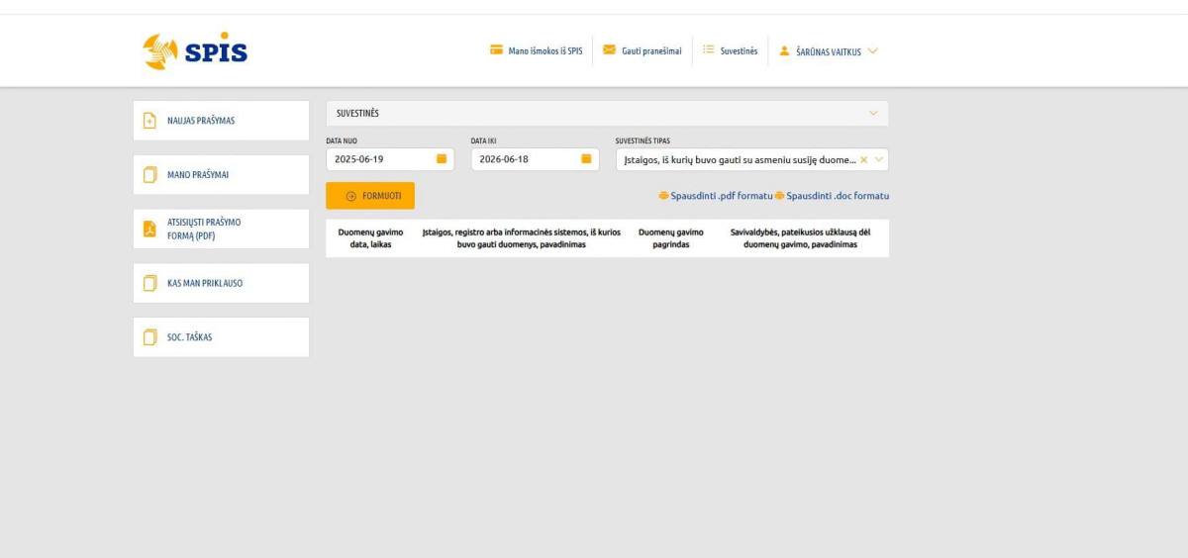Click the printer icon beside Spausdinti .pdf formatu

point(663,196)
